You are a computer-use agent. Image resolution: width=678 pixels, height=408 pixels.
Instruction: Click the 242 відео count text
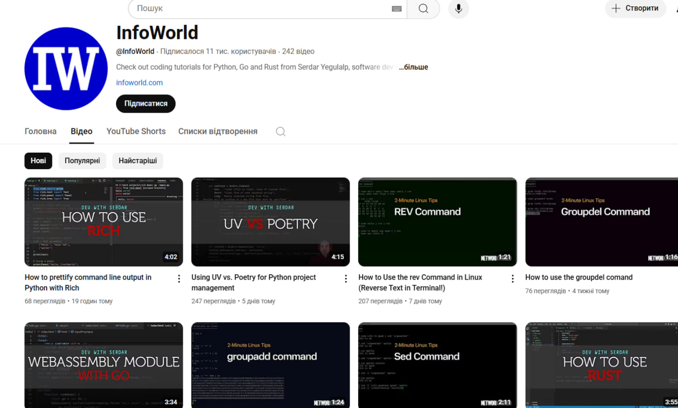pyautogui.click(x=298, y=51)
